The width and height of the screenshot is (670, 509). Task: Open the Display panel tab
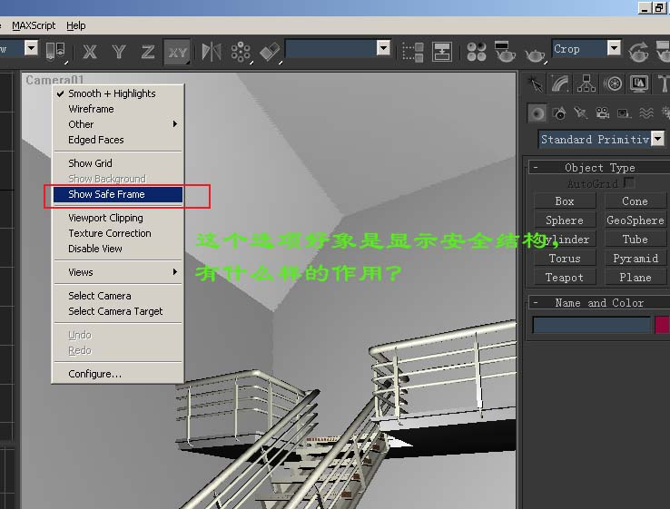[x=639, y=84]
